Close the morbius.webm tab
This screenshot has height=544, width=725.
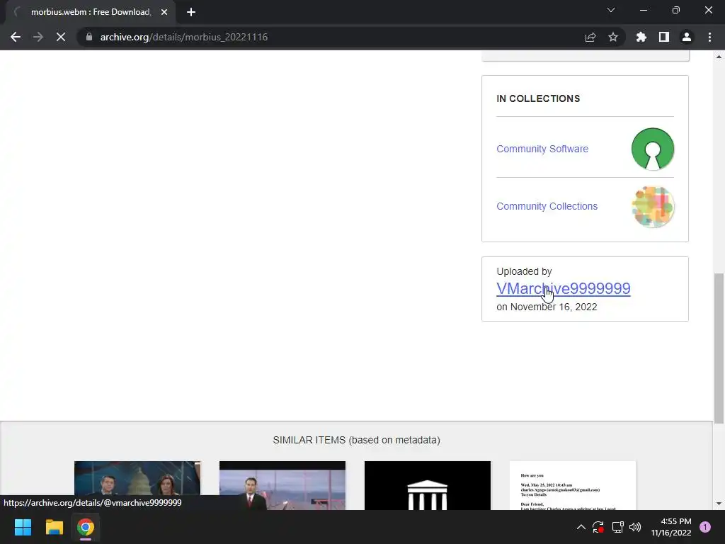click(164, 12)
